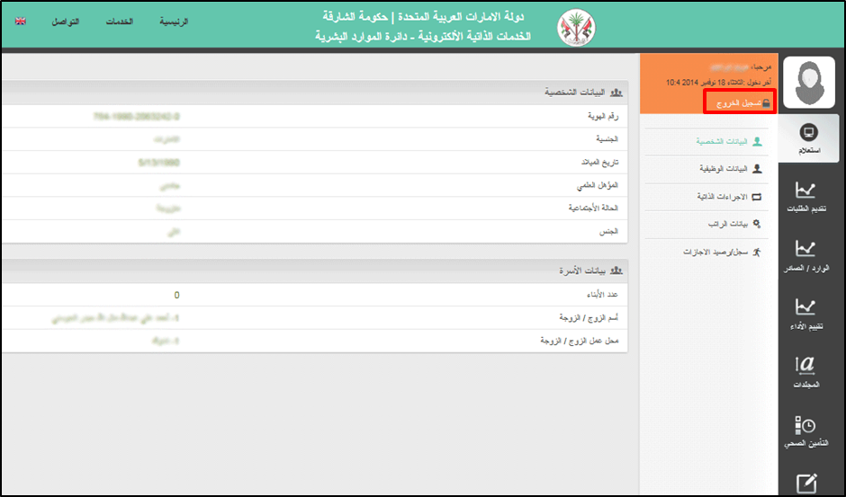Click the محل عمل الزوج / الزوجة label
Screen dimensions: 846x497
(580, 341)
